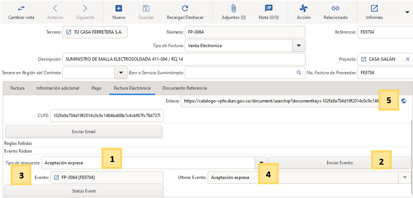Screen dimensions: 413x198
Task: Open the Proyecto CASA GALAN link icon
Action: click(364, 59)
